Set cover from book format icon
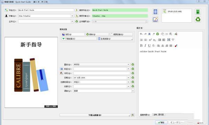This screenshot has width=209, height=125. point(155,12)
